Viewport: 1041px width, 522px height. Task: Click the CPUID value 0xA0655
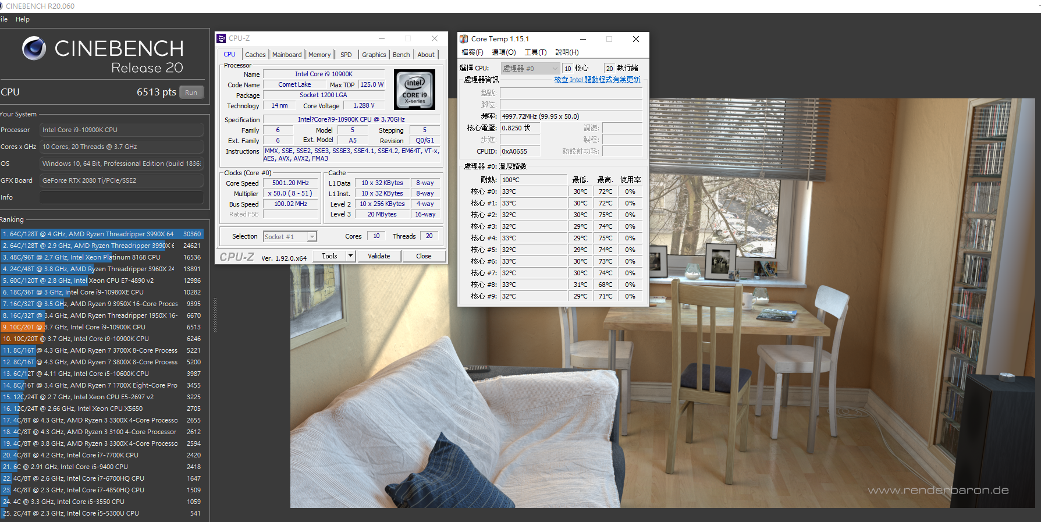click(520, 151)
